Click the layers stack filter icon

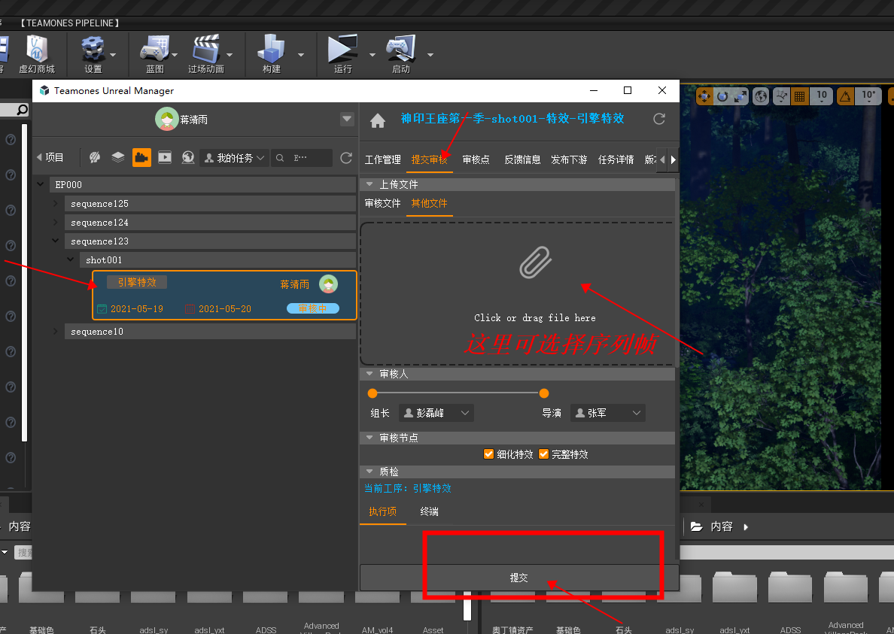pos(118,157)
